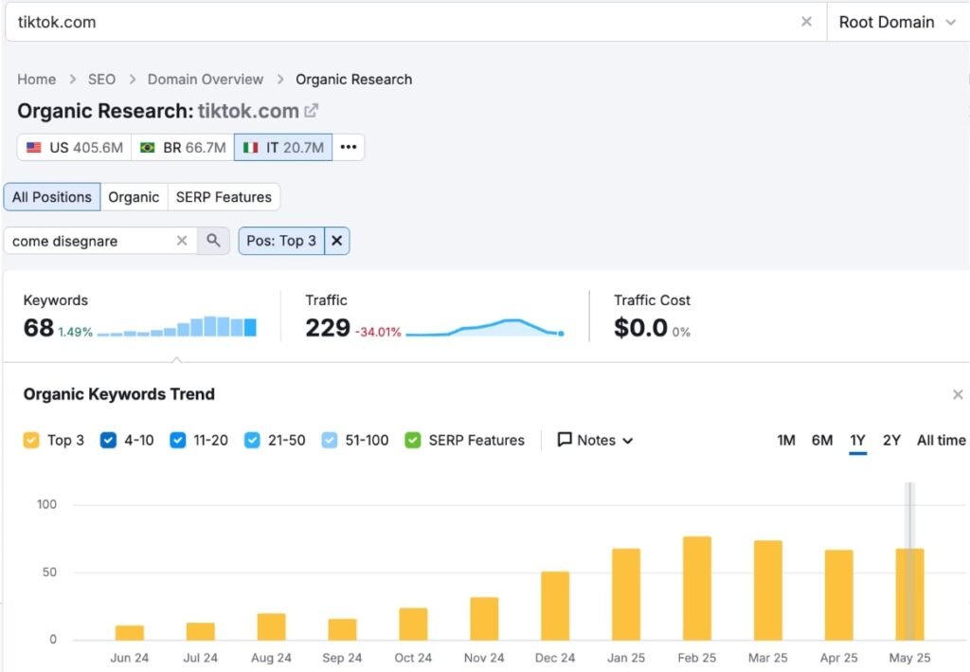Image resolution: width=970 pixels, height=672 pixels.
Task: Toggle the Top 3 checkbox
Action: (31, 440)
